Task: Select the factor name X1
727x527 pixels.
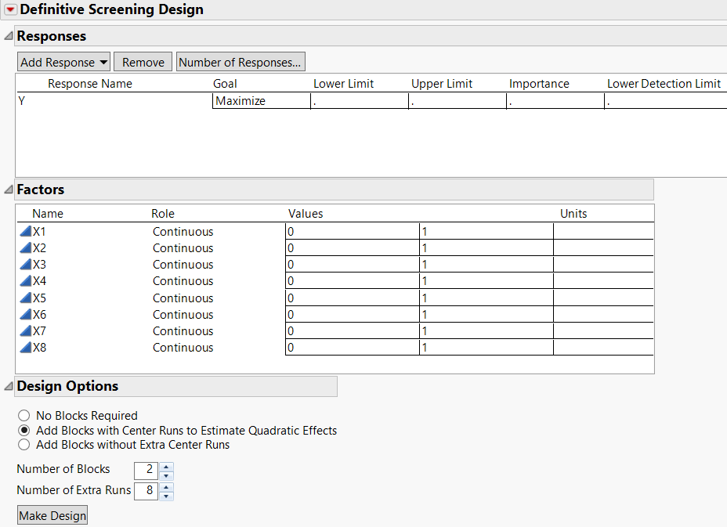Action: [x=39, y=231]
